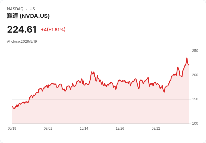The image size is (206, 143).
Task: Click the 250 y-axis label
Action: tap(195, 51)
